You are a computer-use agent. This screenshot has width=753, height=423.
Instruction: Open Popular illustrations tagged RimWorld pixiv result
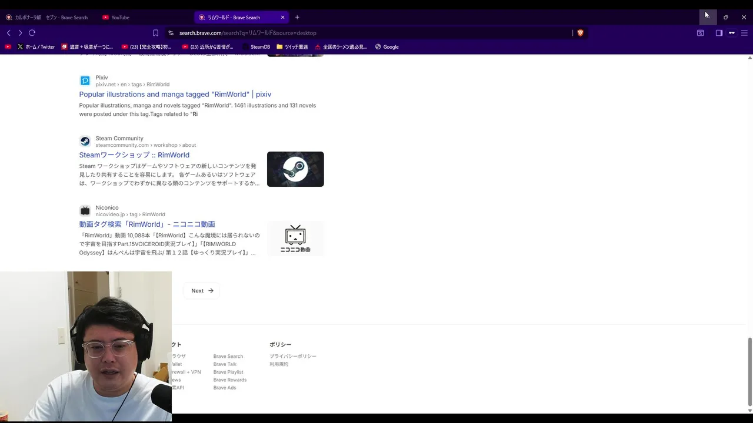[x=175, y=94]
